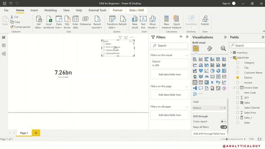Open the slicer's More options menu

pos(132,37)
